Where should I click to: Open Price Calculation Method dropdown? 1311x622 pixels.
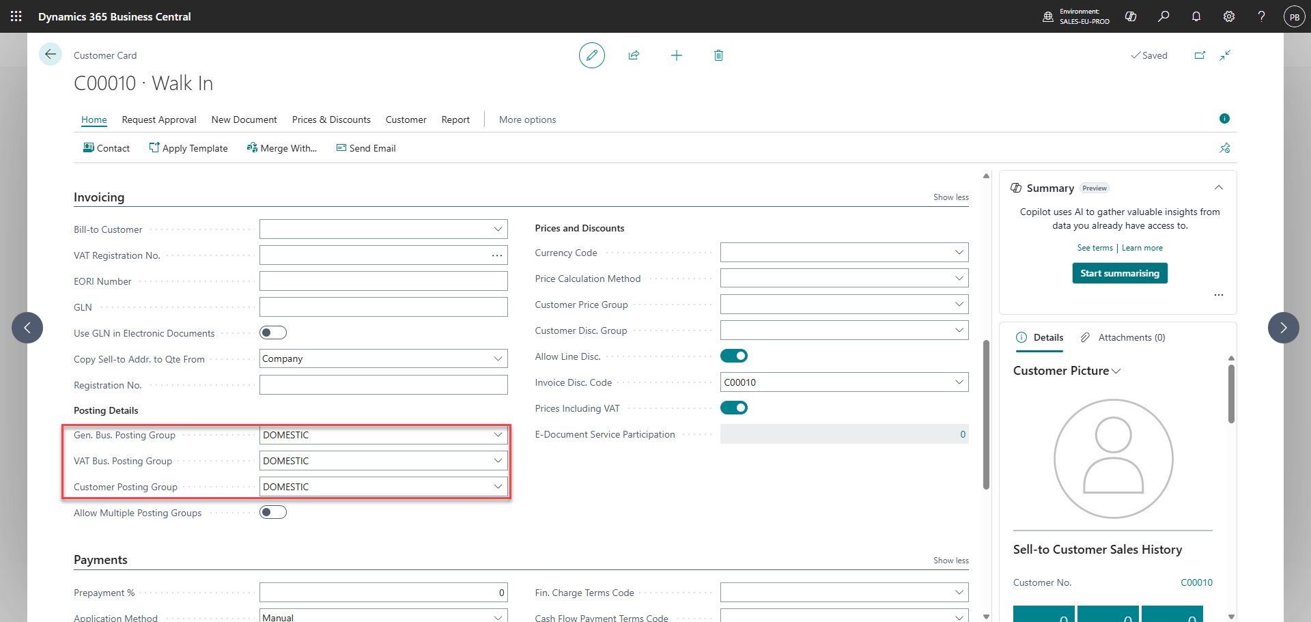959,279
